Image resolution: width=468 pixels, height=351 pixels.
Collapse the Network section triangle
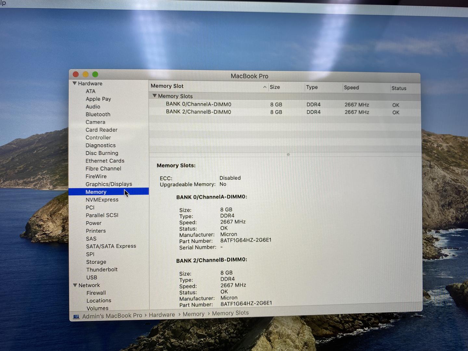tap(75, 285)
